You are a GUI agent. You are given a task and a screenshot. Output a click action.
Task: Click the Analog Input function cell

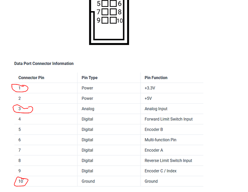tap(156, 109)
